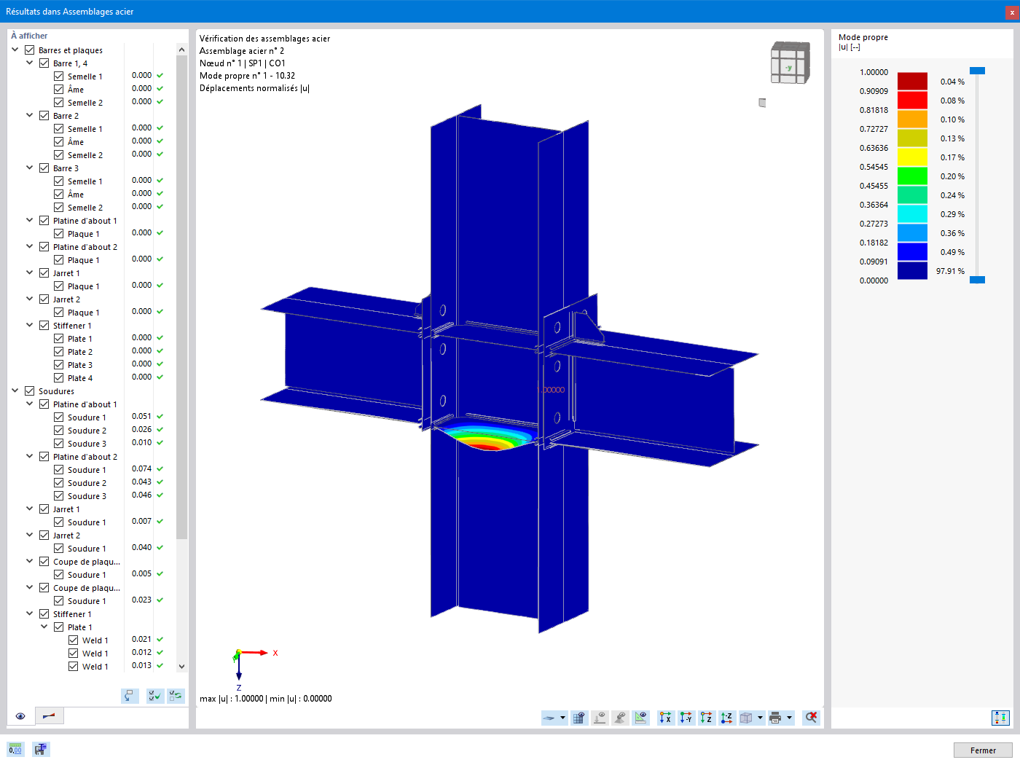Uncheck the Soudures checkbox
The image size is (1020, 765).
(30, 391)
